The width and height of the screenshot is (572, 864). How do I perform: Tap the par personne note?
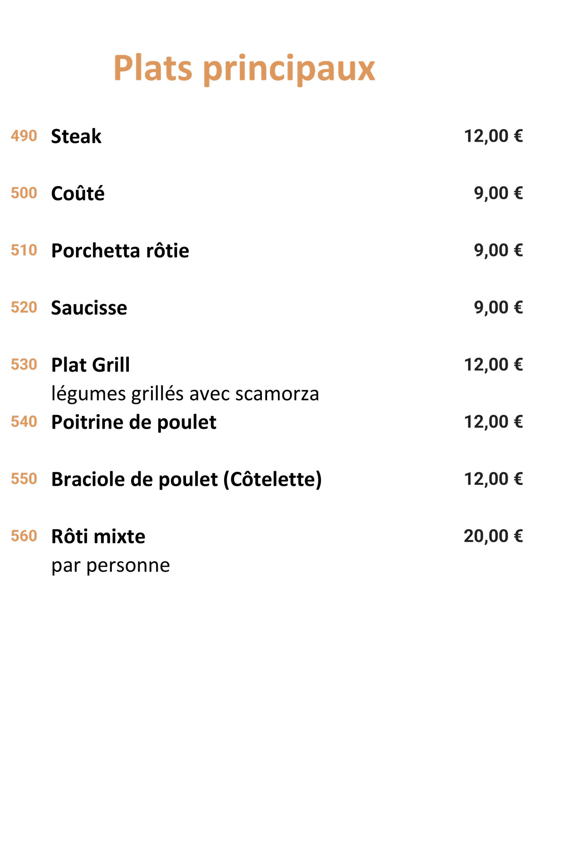click(110, 566)
